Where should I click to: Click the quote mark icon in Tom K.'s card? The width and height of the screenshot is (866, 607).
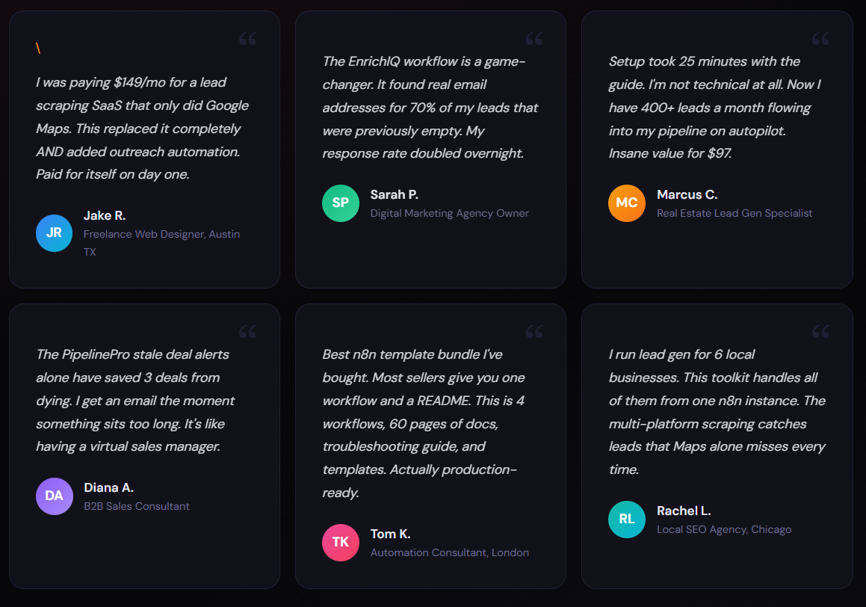534,332
